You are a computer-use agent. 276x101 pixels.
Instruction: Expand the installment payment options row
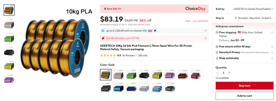[154, 31]
